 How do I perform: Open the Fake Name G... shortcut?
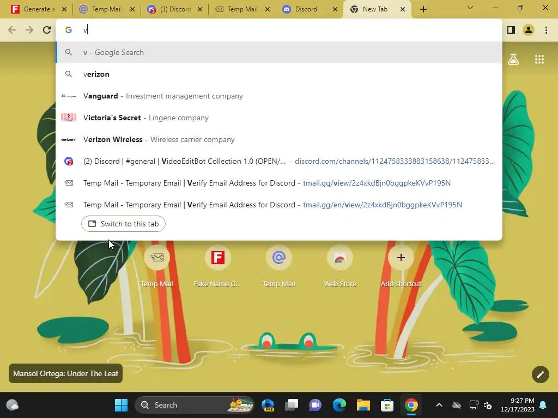click(x=217, y=267)
